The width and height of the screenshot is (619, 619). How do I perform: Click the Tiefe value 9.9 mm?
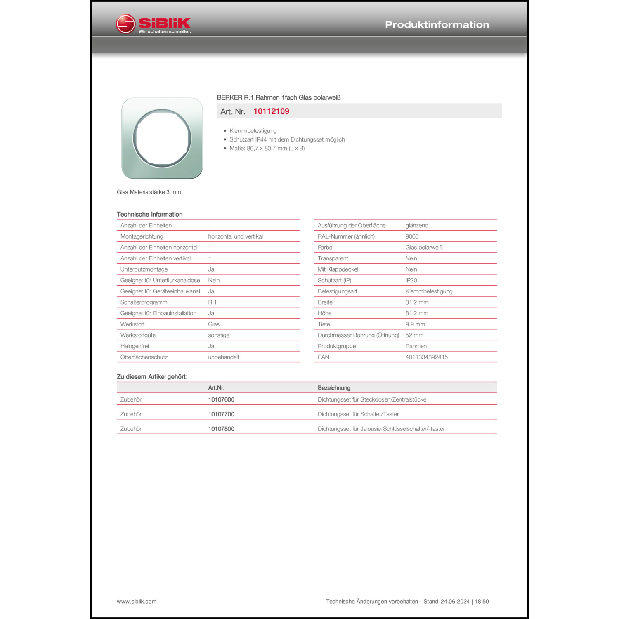415,324
